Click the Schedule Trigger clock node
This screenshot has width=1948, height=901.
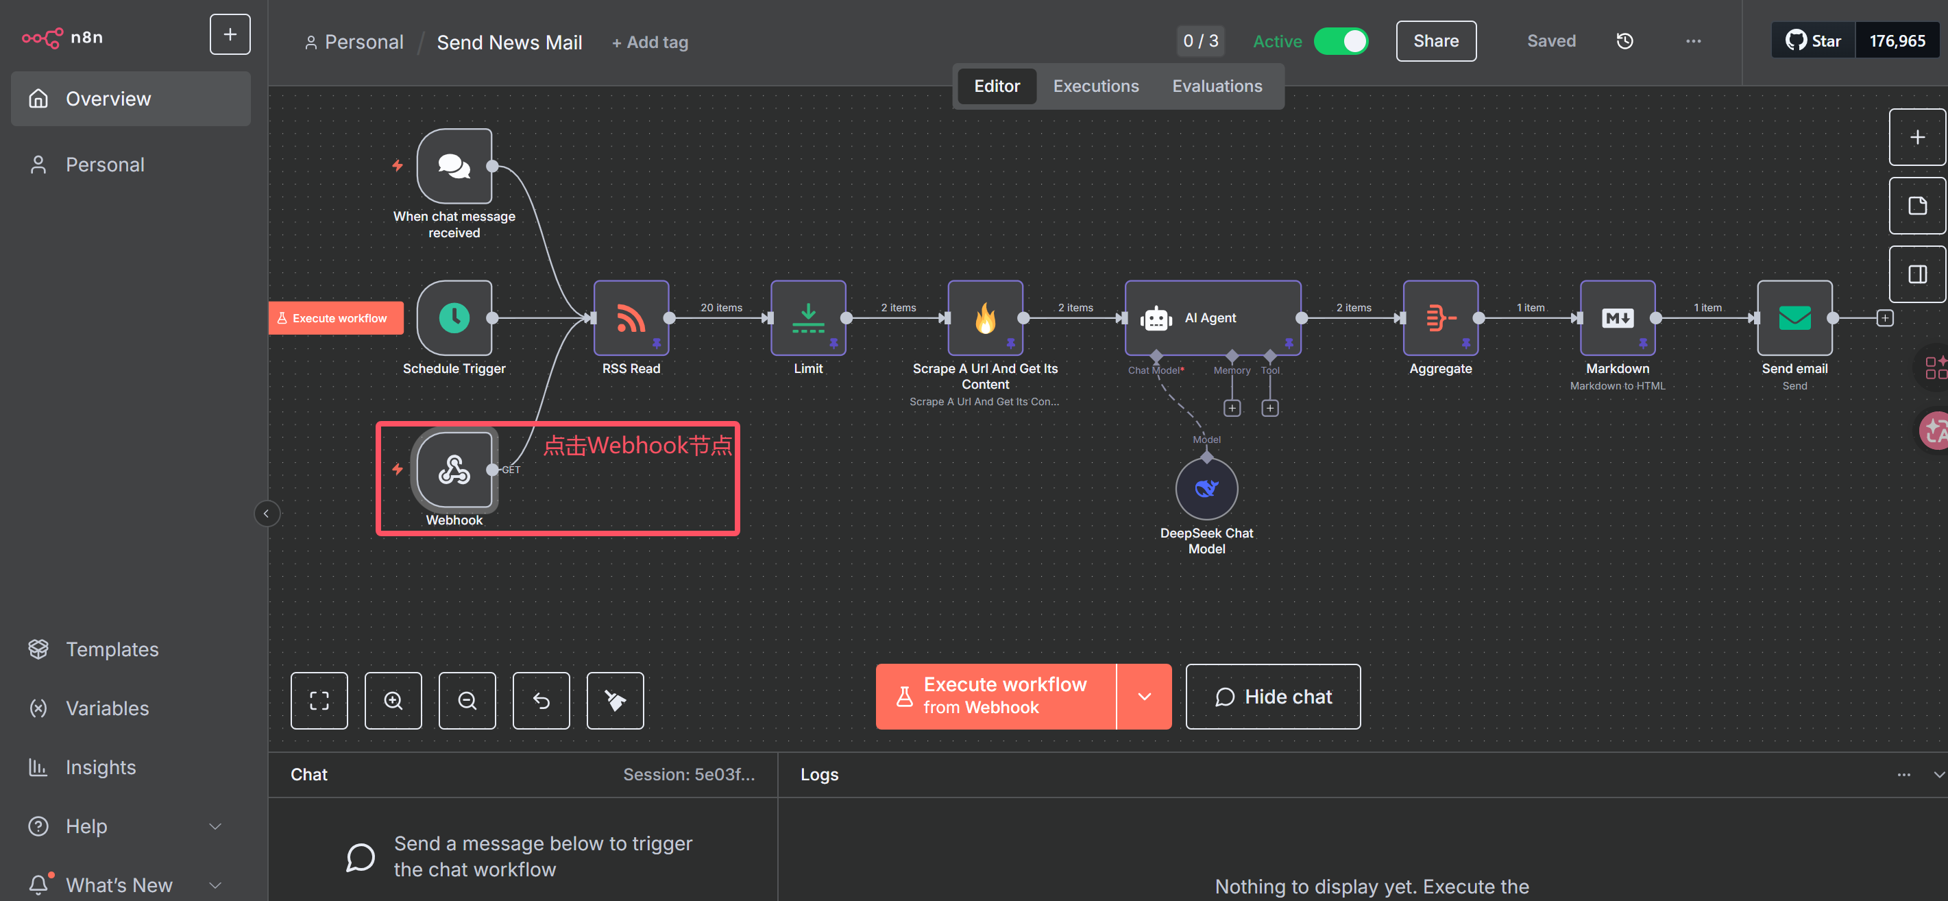click(454, 317)
